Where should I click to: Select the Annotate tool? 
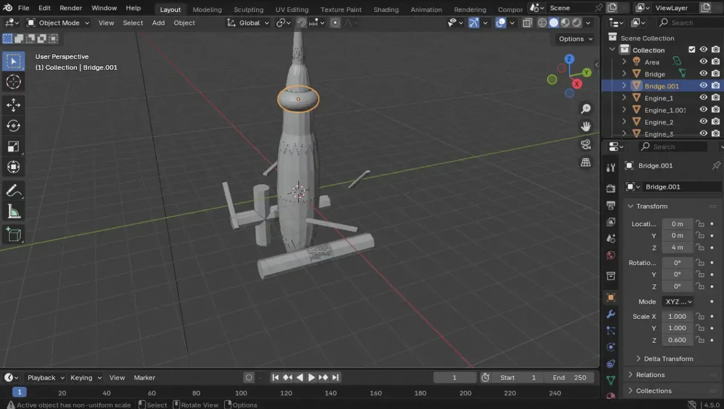(13, 191)
